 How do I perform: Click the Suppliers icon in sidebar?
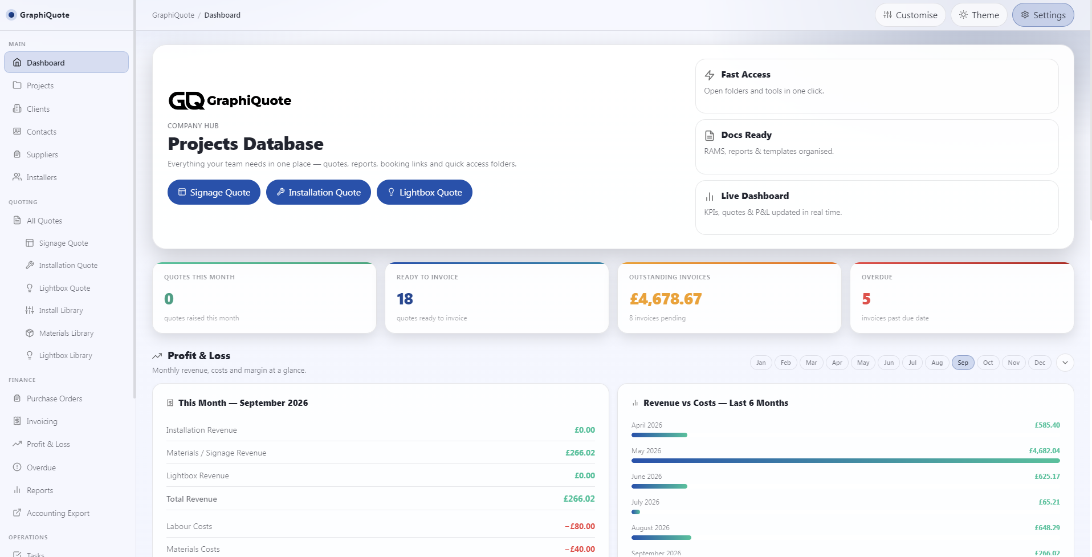point(17,154)
